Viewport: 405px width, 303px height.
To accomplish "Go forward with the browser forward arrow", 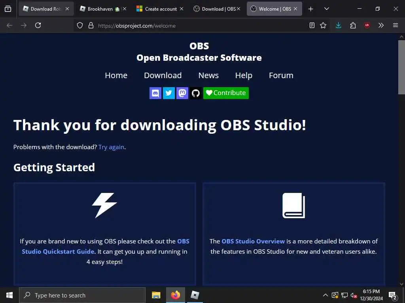I will tap(24, 25).
